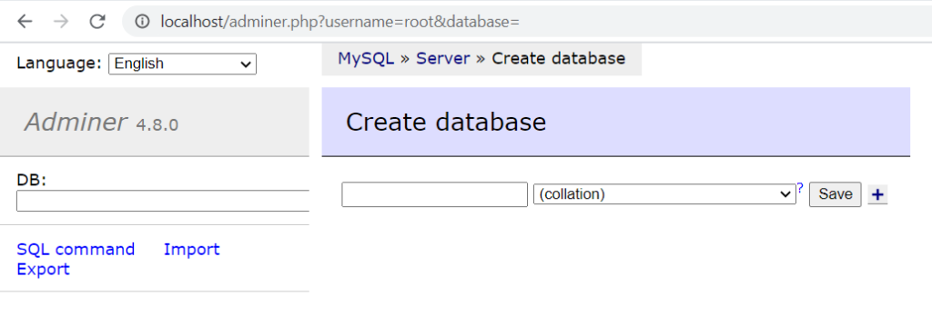Open the SQL command link
Screen dimensions: 932x336
(76, 250)
